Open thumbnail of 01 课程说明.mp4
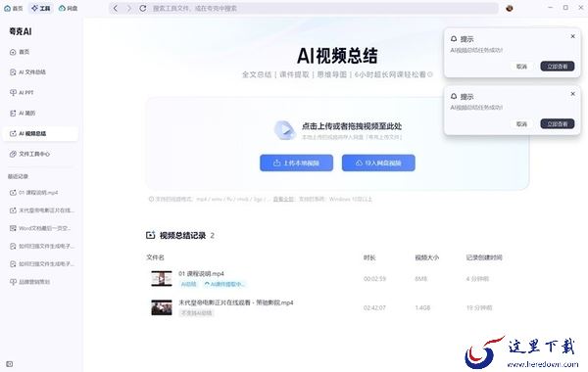Screen dimensions: 588x372 coord(162,279)
